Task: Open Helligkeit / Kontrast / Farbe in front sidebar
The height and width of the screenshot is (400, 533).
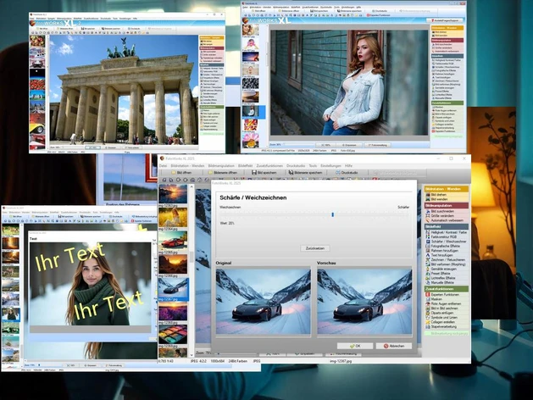Action: coord(447,232)
